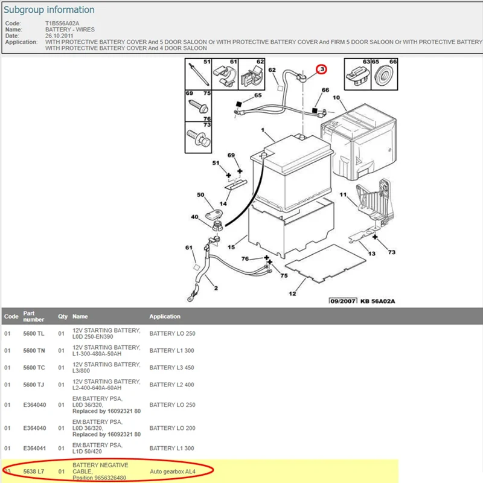Image resolution: width=483 pixels, height=483 pixels.
Task: Click the date value 26.10.2011
Action: [x=59, y=36]
